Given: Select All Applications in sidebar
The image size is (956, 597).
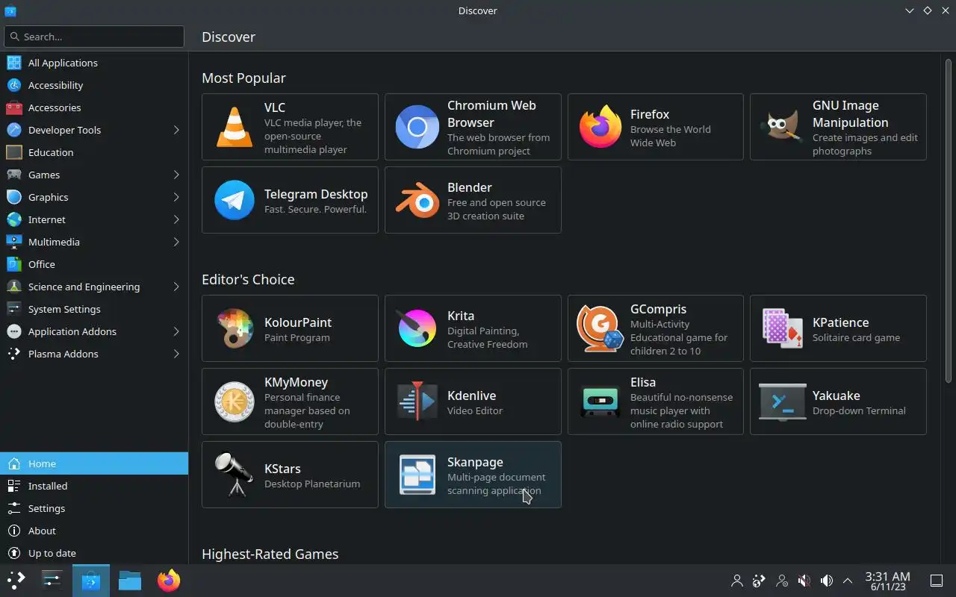Looking at the screenshot, I should pyautogui.click(x=94, y=63).
